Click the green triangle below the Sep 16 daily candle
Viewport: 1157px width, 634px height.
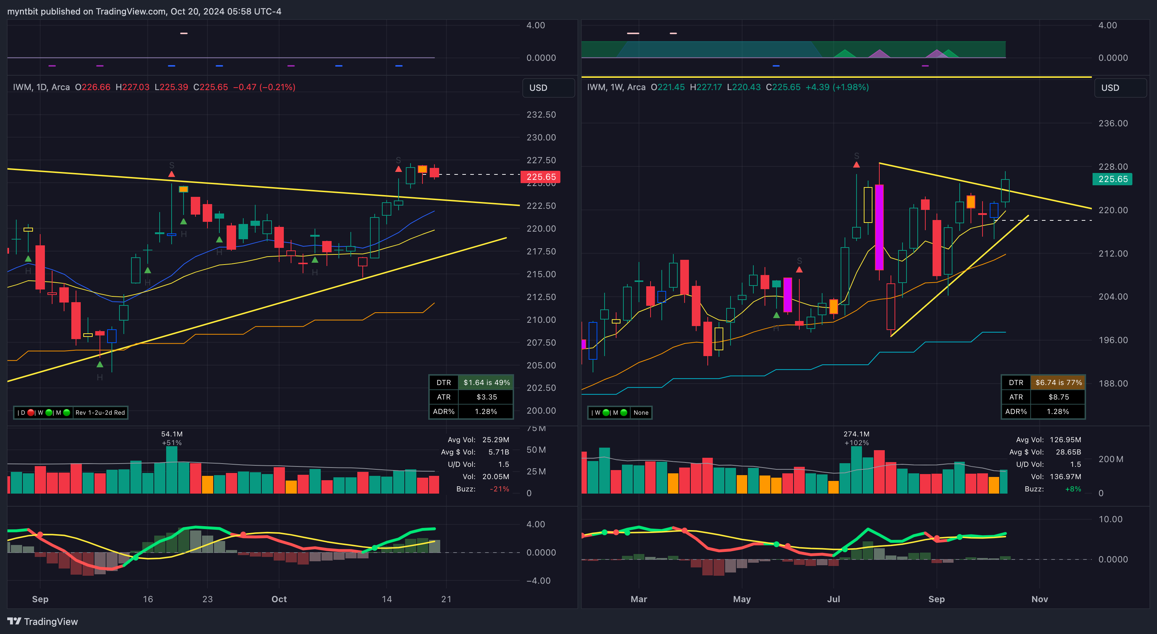(x=148, y=270)
